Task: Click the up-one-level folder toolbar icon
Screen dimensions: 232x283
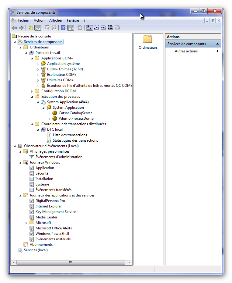Action: pos(30,28)
